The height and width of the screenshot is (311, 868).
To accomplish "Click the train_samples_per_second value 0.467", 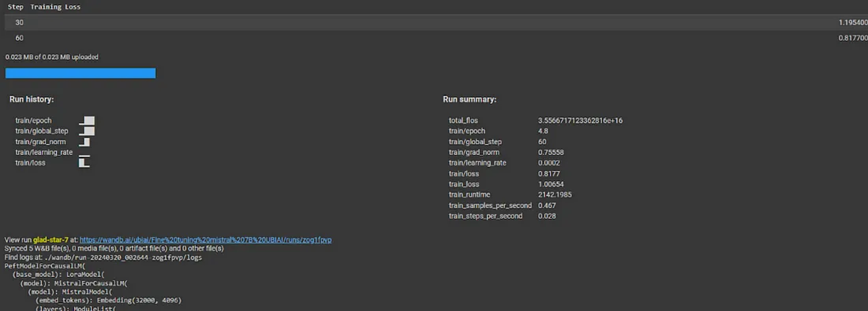I will (x=547, y=205).
